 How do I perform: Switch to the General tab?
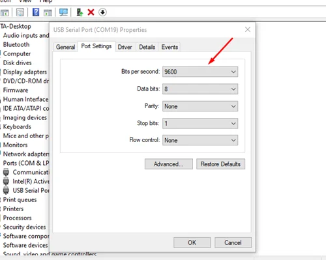click(65, 47)
